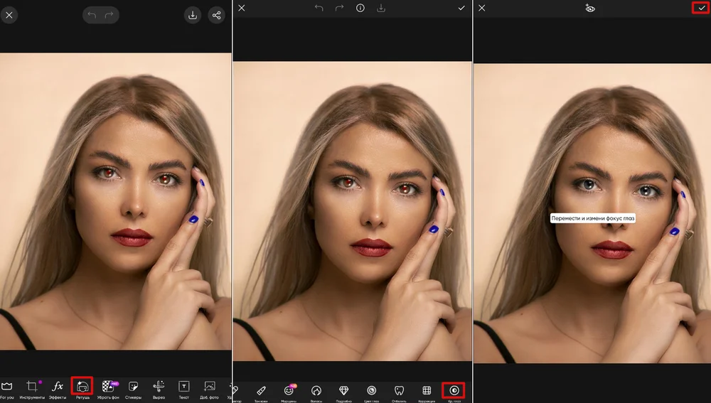Undo the last edit in left screen
This screenshot has height=403, width=711.
(x=92, y=16)
